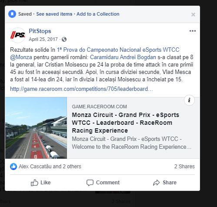The image size is (217, 207).
Task: Open the PitStops page name link
Action: pos(40,31)
